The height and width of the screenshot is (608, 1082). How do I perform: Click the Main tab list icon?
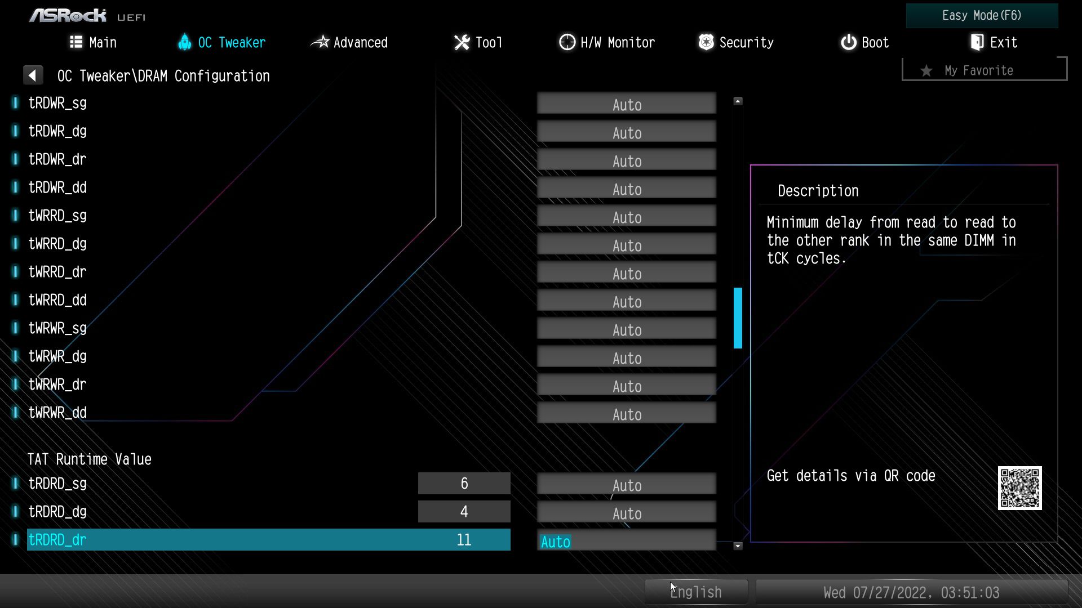[x=76, y=42]
